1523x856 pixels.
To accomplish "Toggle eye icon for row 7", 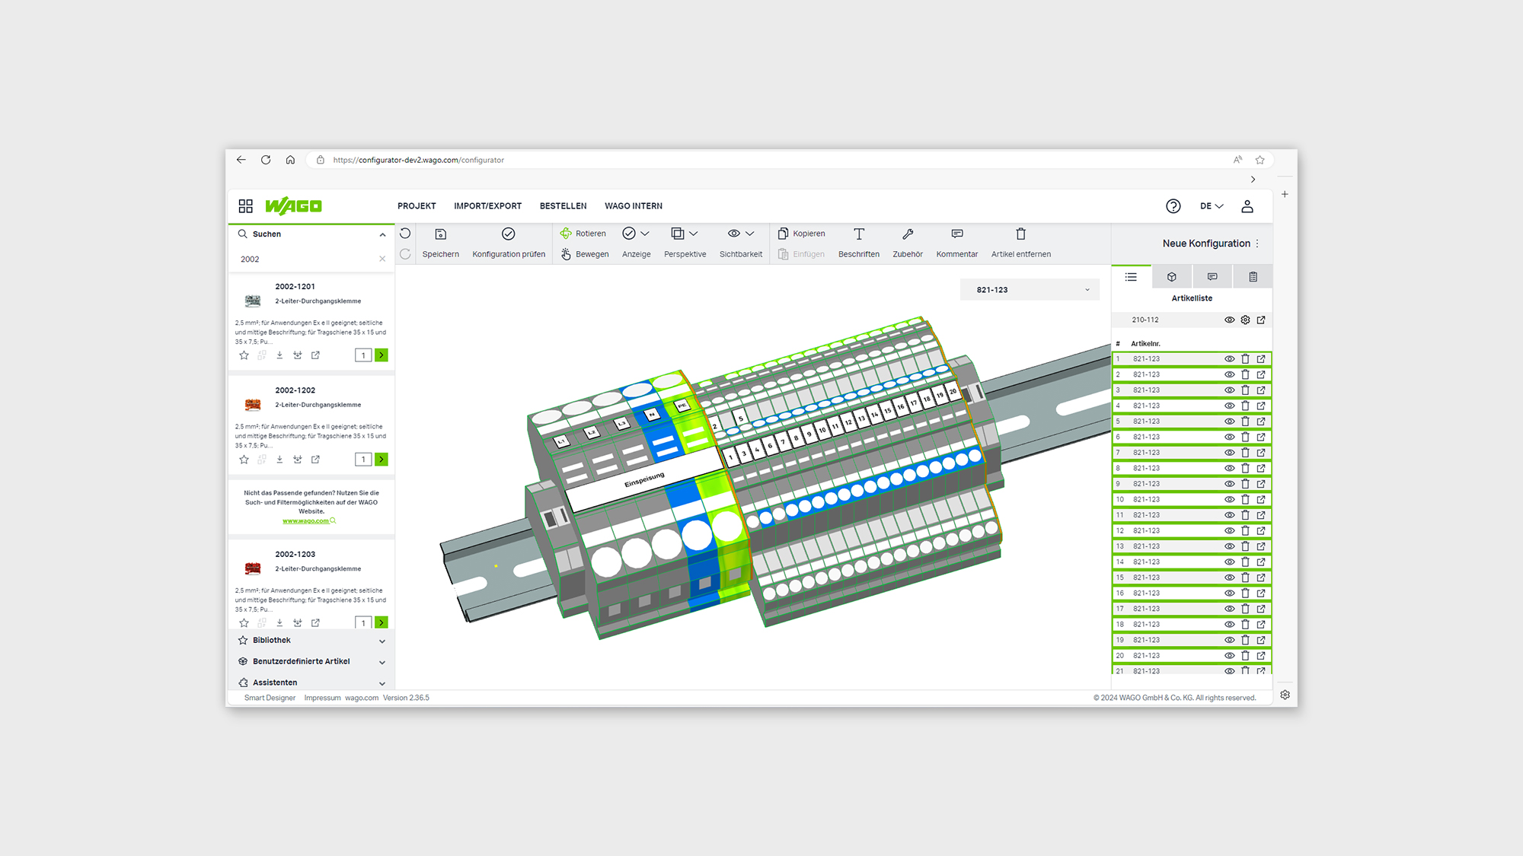I will pyautogui.click(x=1229, y=453).
